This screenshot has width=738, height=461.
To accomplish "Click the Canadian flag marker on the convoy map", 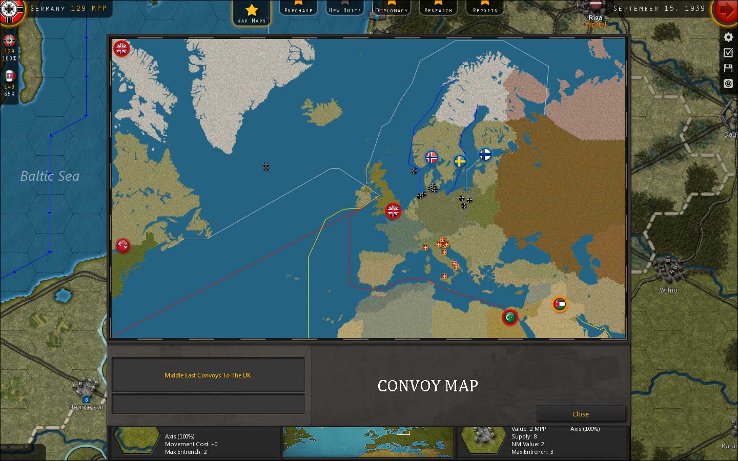I will pos(123,246).
